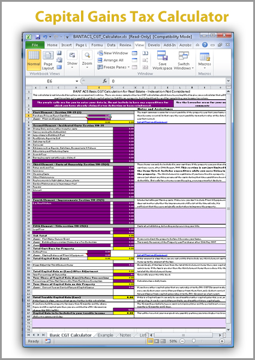Click the macro record icon in status bar
This screenshot has height=360, width=255.
point(47,341)
